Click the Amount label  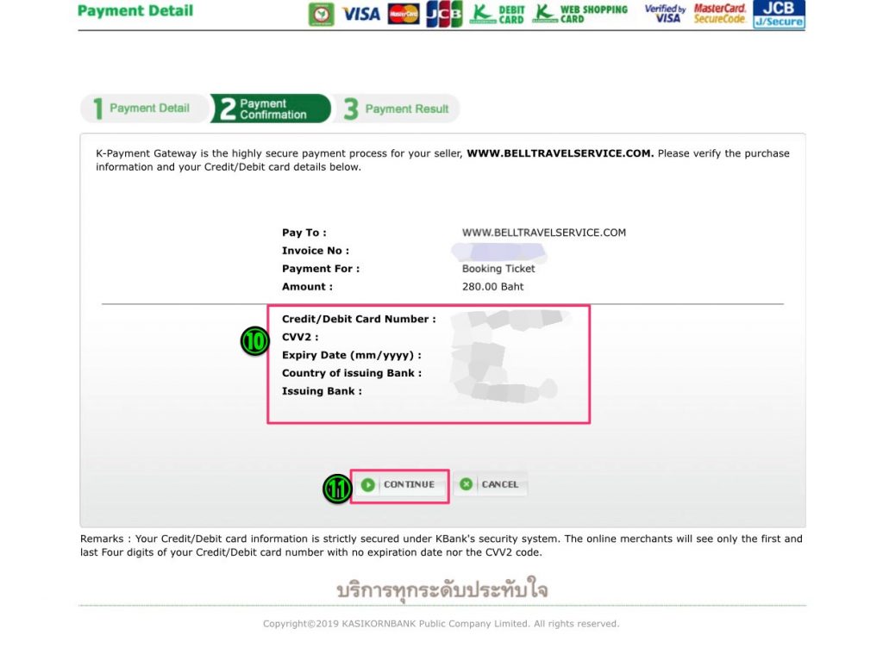(308, 286)
